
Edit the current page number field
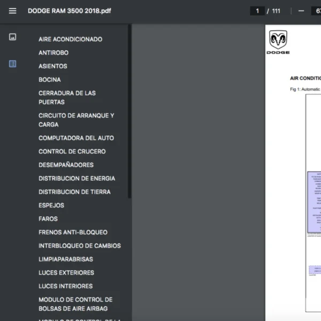pos(257,11)
